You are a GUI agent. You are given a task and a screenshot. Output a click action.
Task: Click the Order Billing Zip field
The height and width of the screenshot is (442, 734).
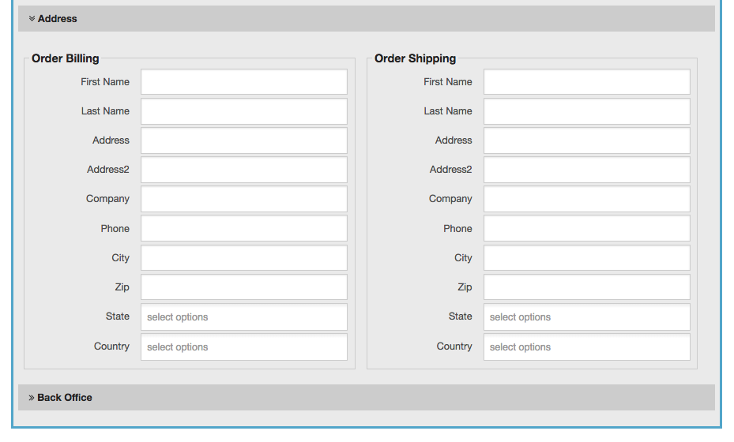pos(244,287)
